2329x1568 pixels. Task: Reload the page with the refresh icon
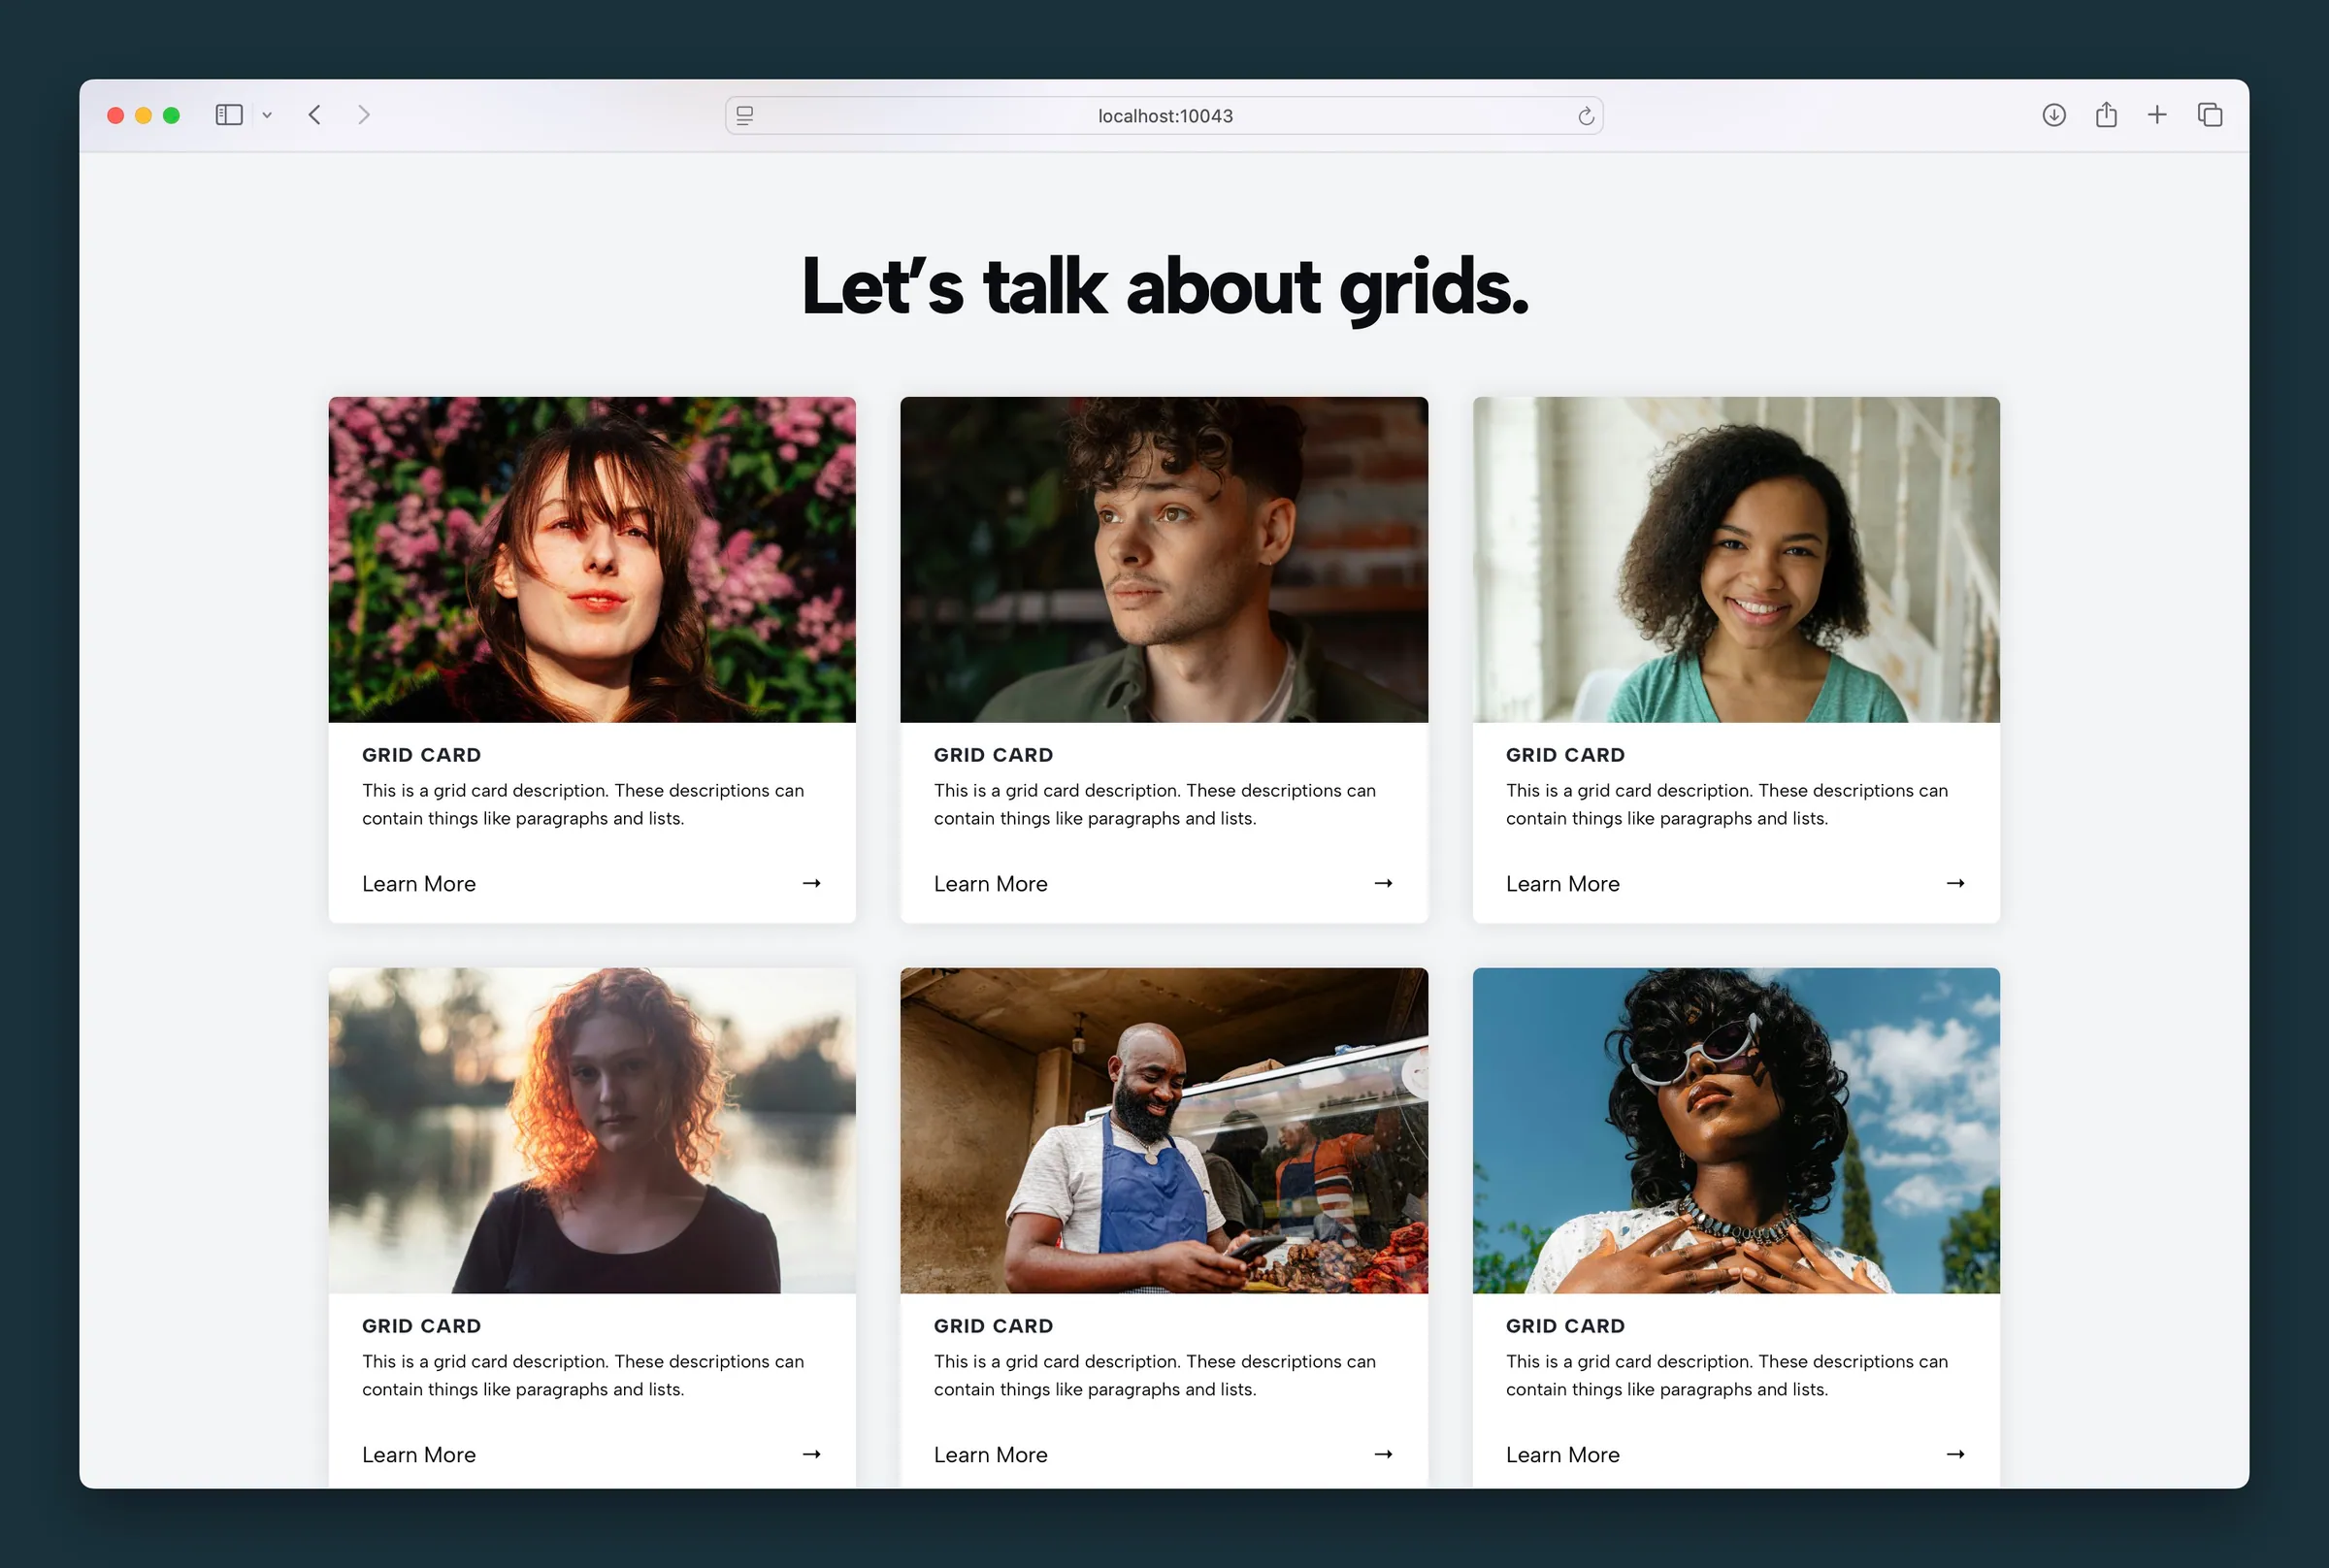pyautogui.click(x=1586, y=116)
